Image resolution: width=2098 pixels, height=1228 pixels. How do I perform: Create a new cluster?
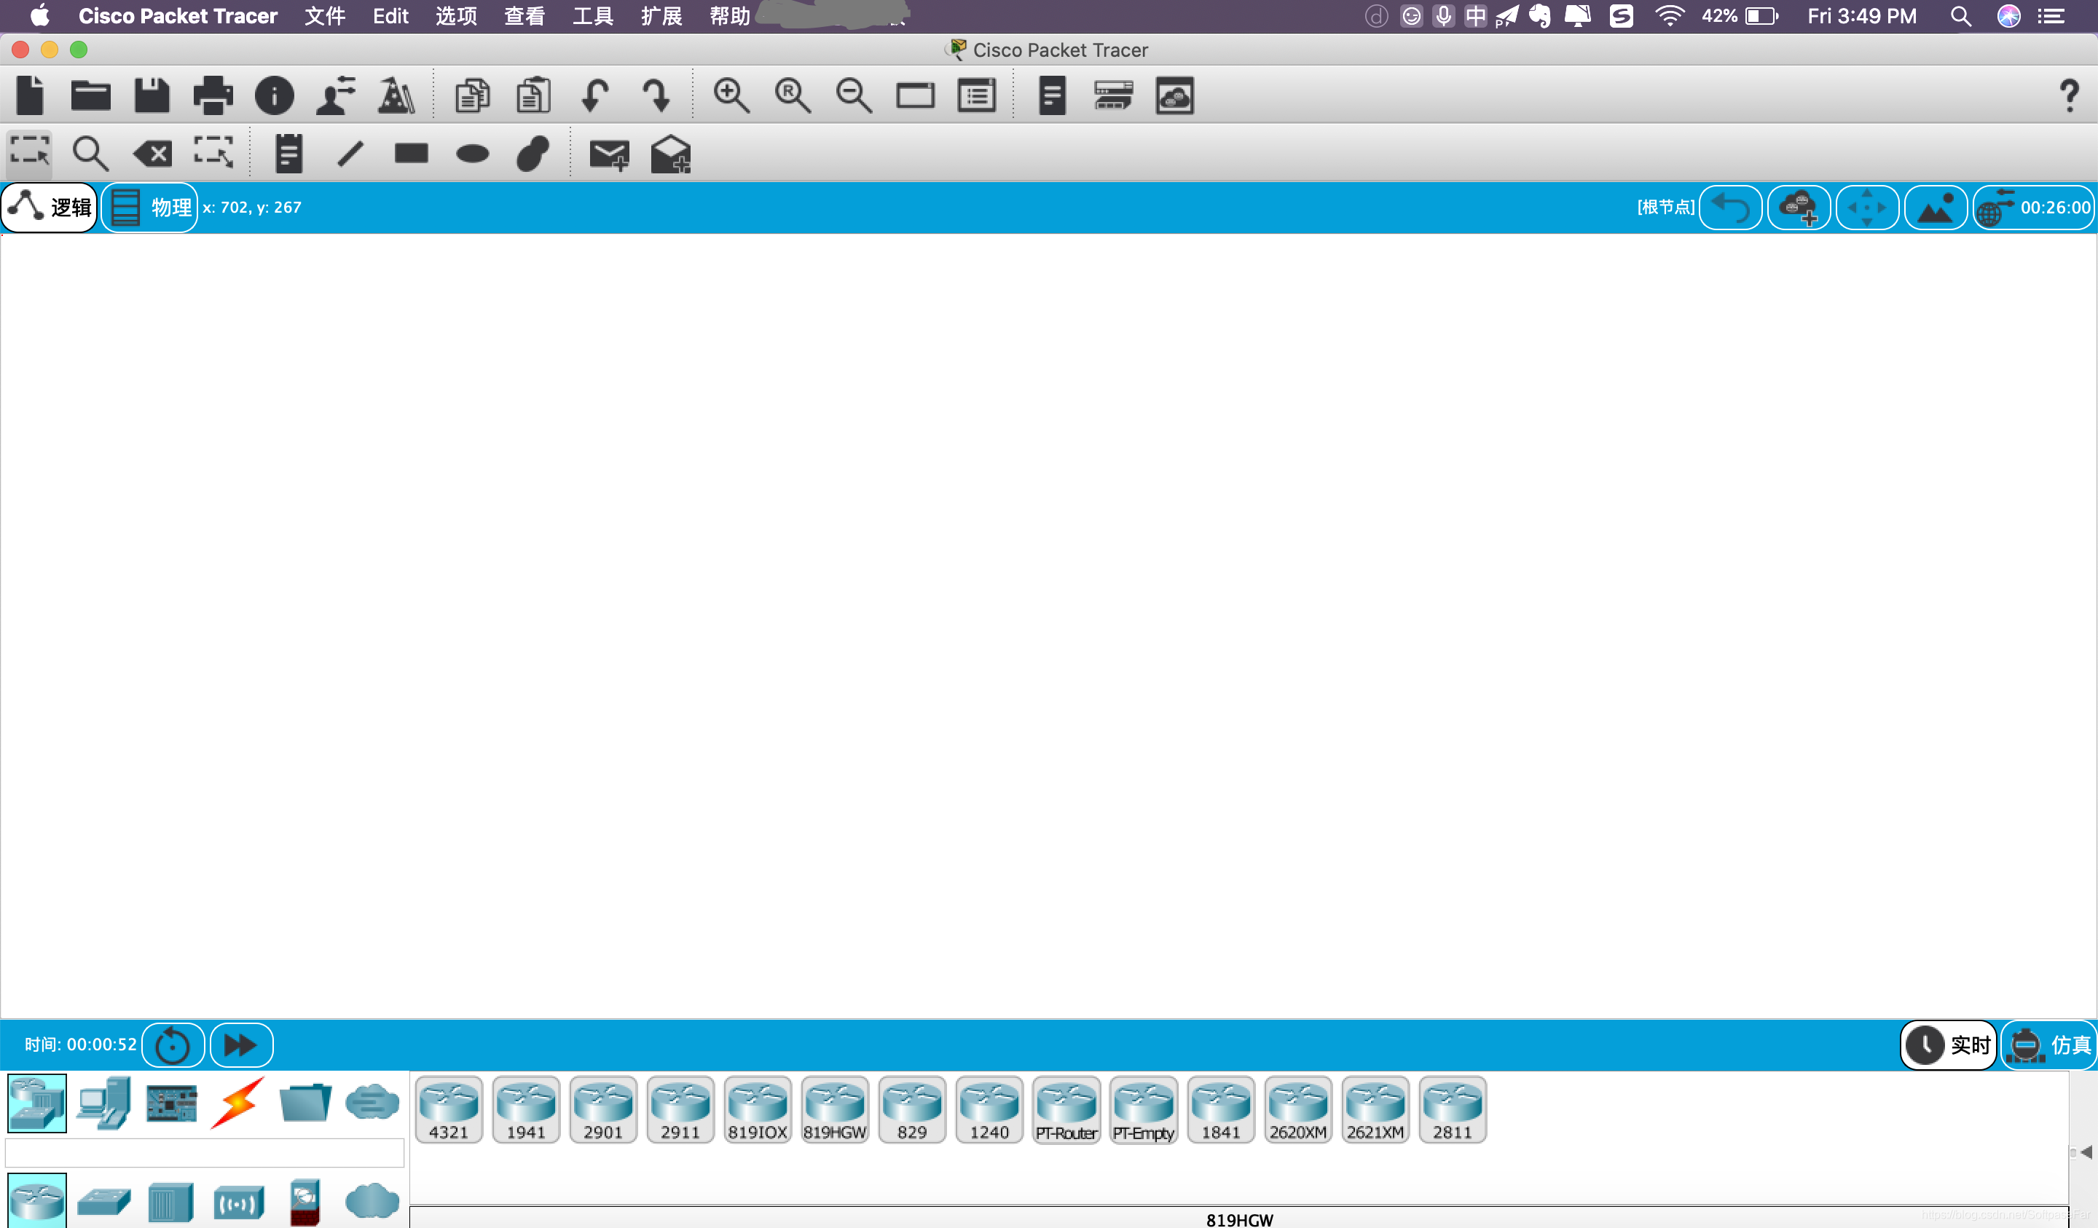click(1799, 208)
